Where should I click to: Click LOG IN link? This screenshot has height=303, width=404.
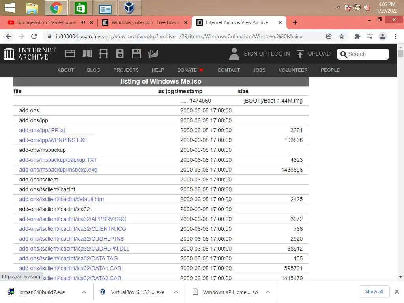(x=281, y=54)
